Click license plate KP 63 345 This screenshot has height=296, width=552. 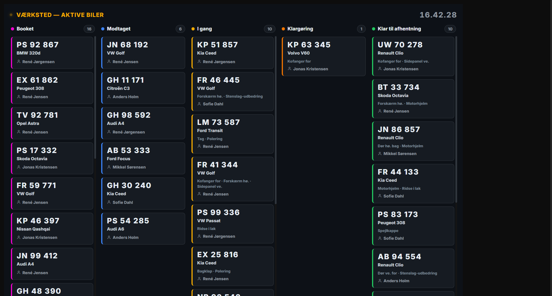(x=309, y=45)
